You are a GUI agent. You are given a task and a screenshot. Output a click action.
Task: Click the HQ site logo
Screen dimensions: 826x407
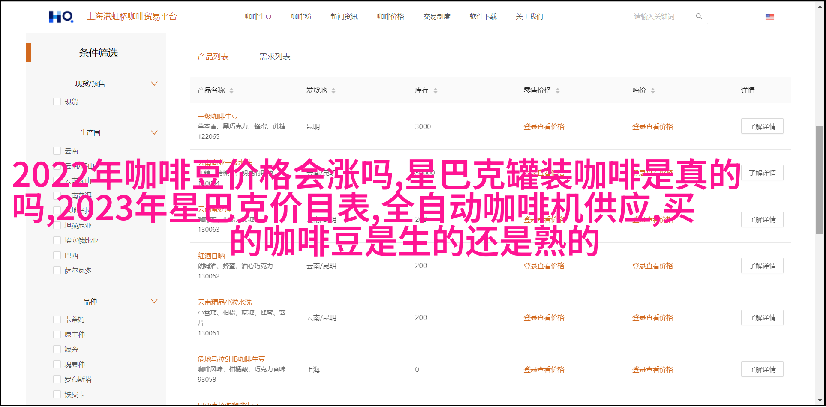[61, 17]
